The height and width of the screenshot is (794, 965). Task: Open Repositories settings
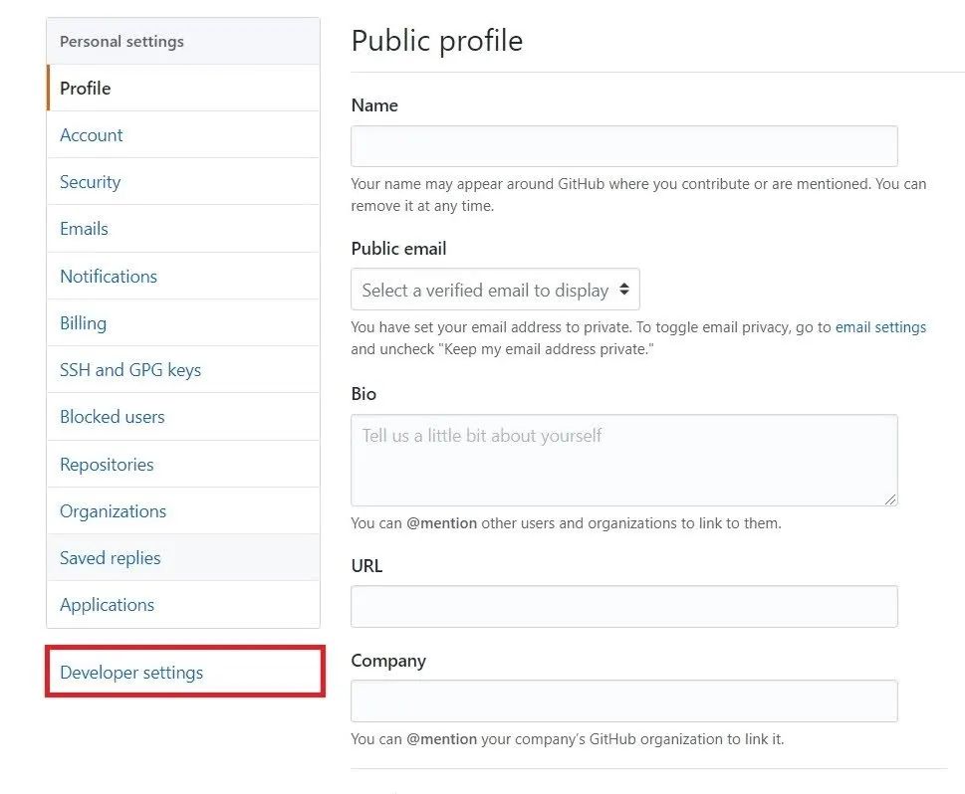coord(183,464)
